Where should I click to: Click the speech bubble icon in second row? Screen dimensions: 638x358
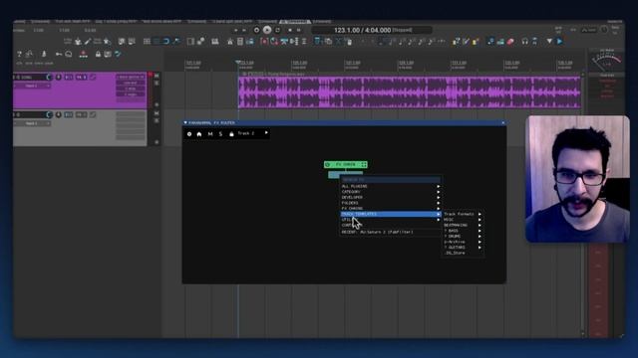(x=69, y=54)
